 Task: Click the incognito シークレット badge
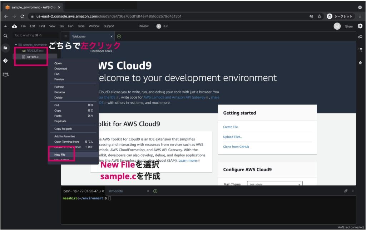click(340, 16)
